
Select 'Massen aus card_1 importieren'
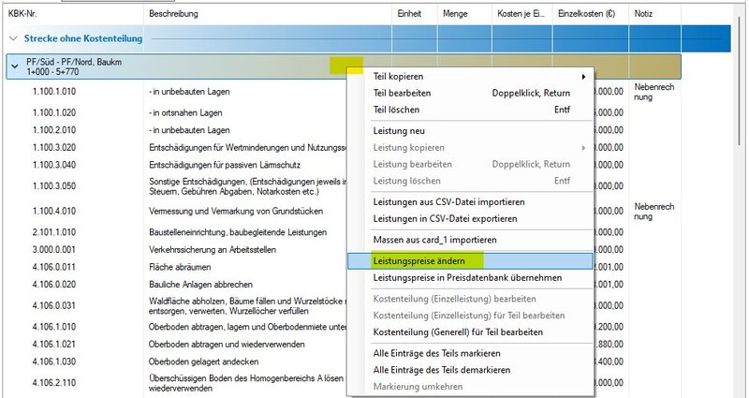pos(434,239)
